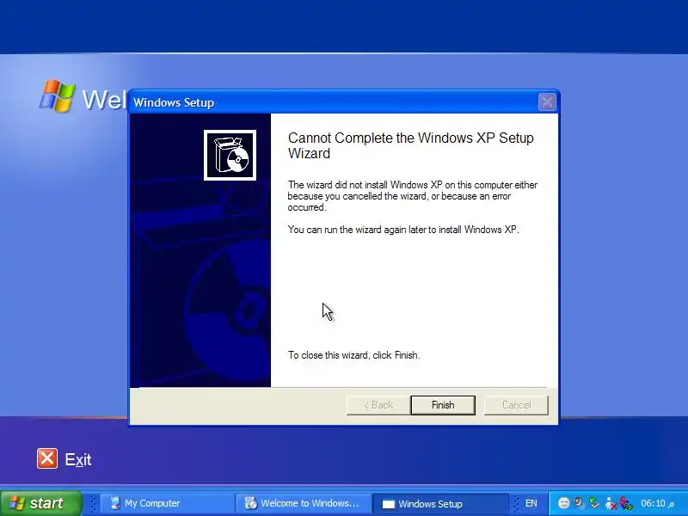Select the Windows Setup taskbar button
This screenshot has width=688, height=516.
pos(439,503)
